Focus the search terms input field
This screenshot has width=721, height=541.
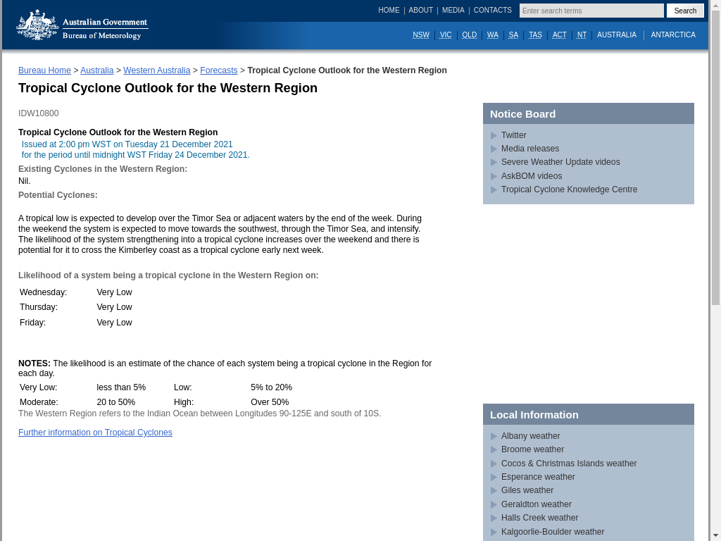[591, 11]
